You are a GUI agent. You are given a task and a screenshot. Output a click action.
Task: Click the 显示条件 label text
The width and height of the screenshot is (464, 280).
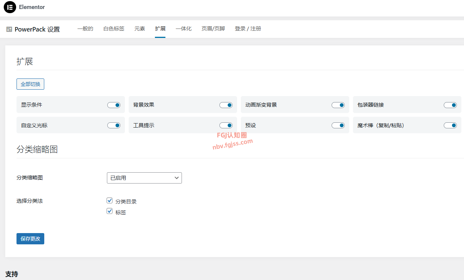pyautogui.click(x=32, y=105)
